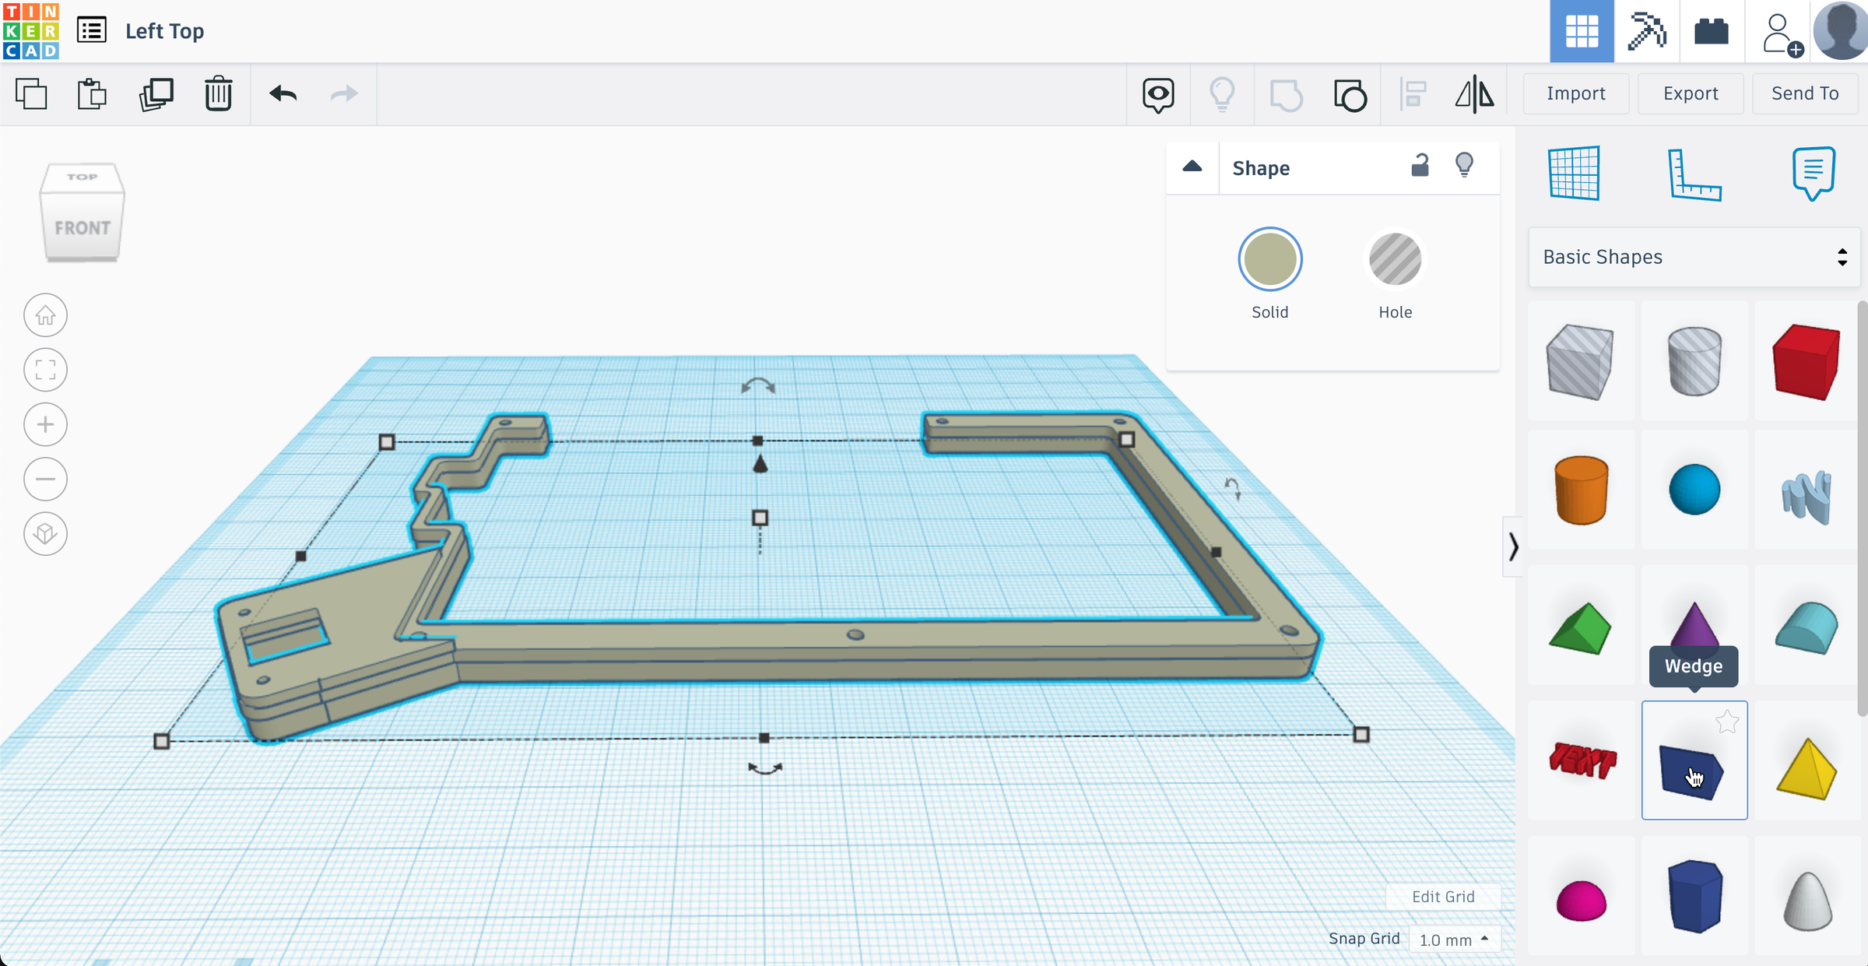
Task: Collapse the Shape inspector panel
Action: click(1192, 167)
